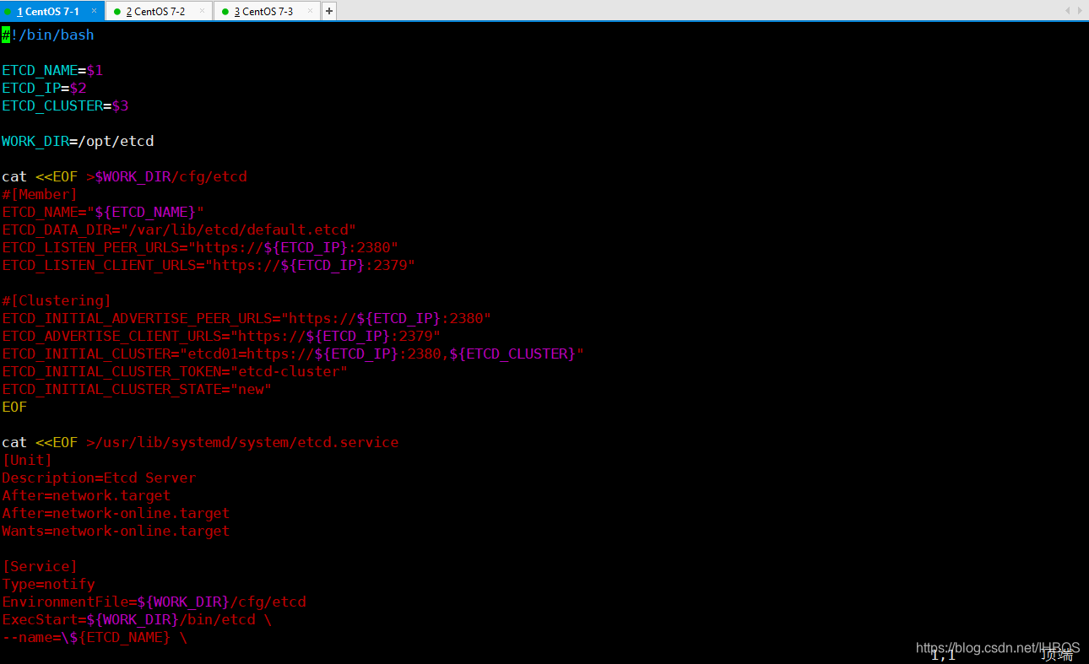Click the EnvironmentFile=${WORK_DIR}/cfg/etcd line

pyautogui.click(x=154, y=602)
